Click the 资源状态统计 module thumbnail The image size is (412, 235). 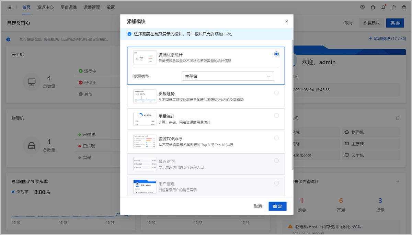tap(145, 57)
